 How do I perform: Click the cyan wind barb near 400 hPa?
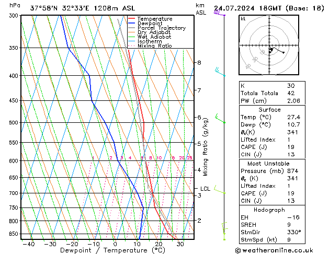(x=220, y=72)
